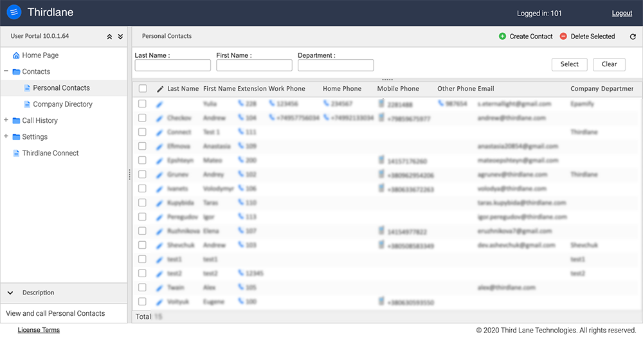This screenshot has height=337, width=643.
Task: Sort by the Mobile Phone column header
Action: coord(398,89)
